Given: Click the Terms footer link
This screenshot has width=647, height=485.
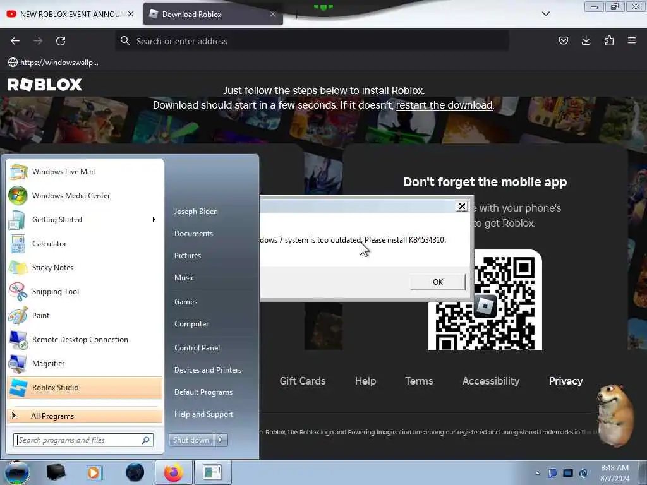Looking at the screenshot, I should click(x=420, y=381).
